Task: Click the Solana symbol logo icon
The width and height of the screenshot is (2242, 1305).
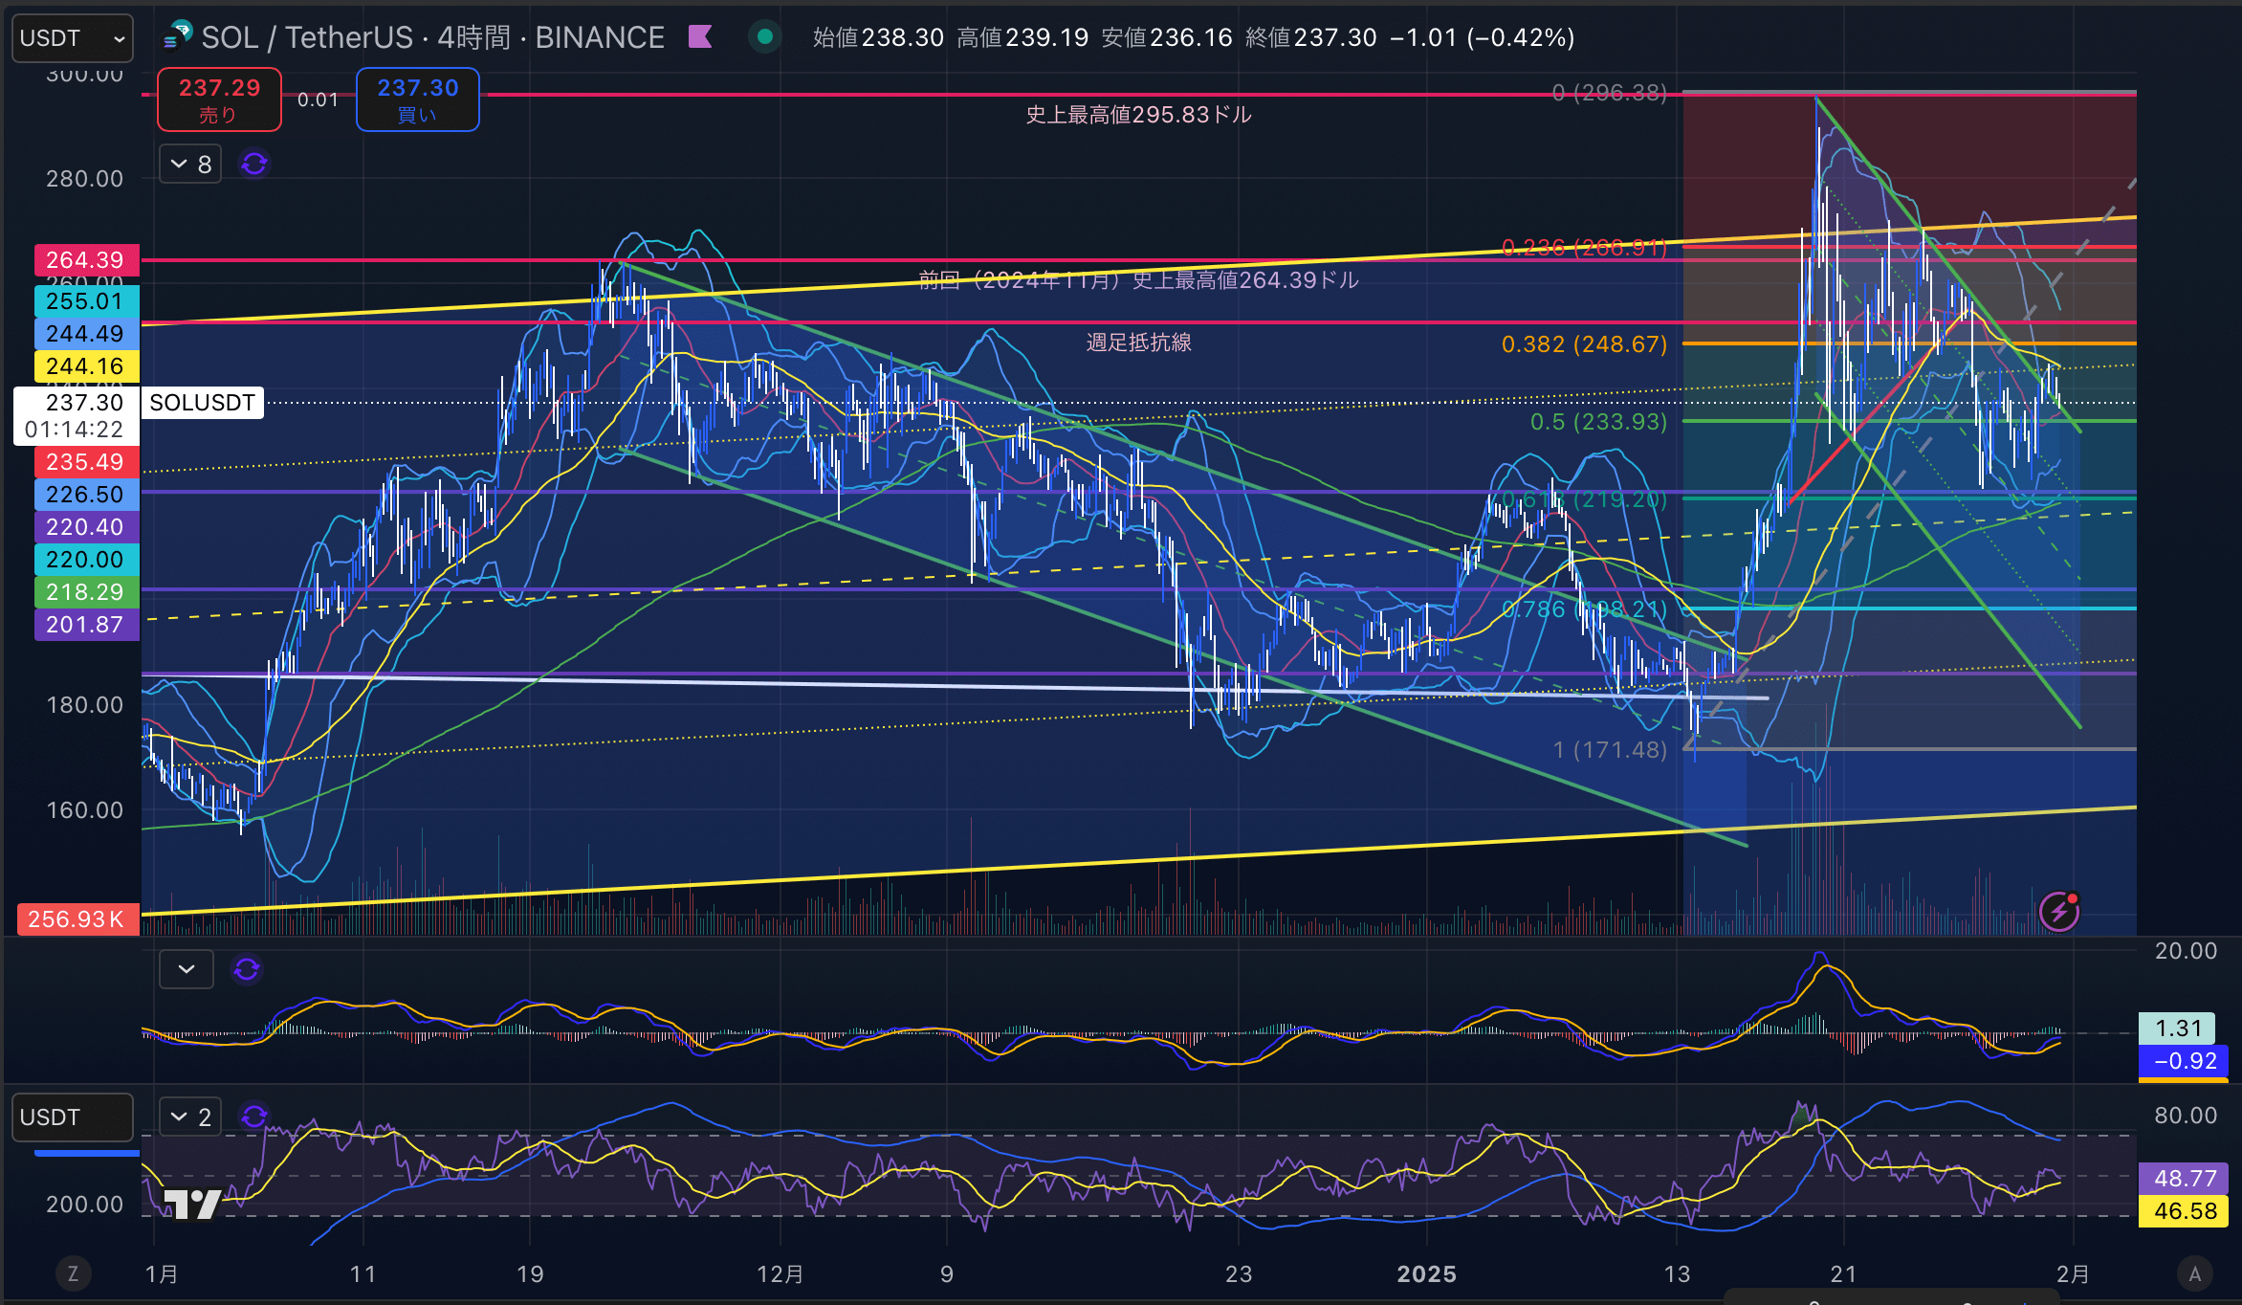Action: pyautogui.click(x=178, y=36)
